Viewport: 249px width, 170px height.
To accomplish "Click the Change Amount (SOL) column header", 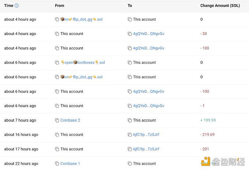I will click(220, 5).
